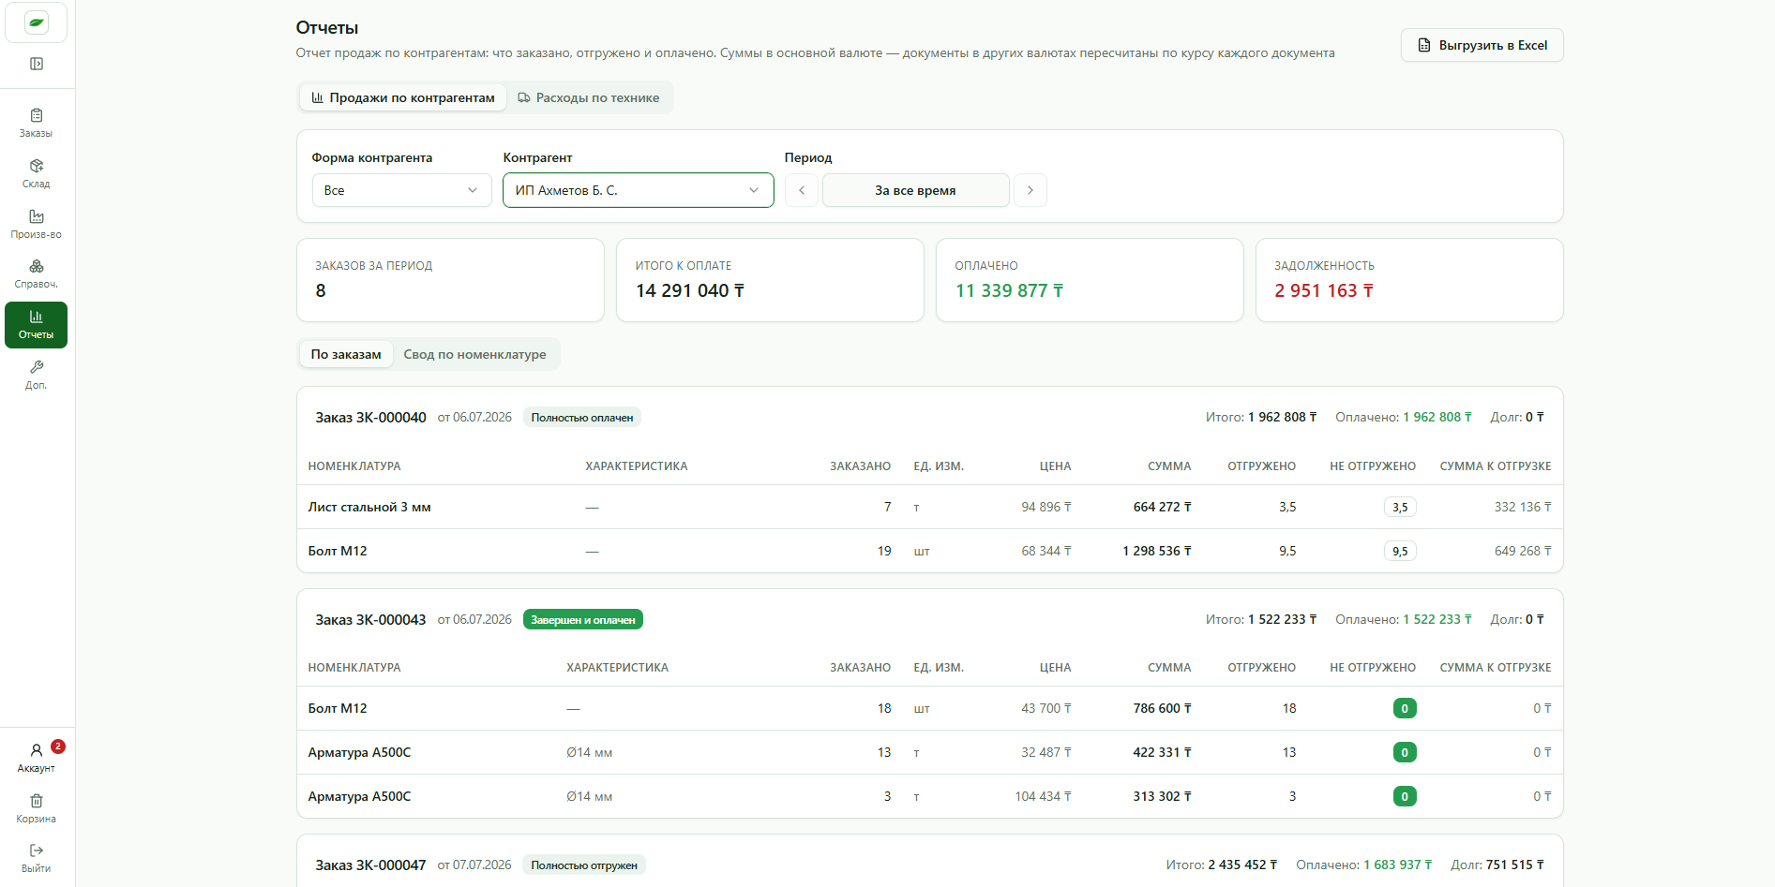Open Форма контрагента dropdown
1775x887 pixels.
coord(401,190)
